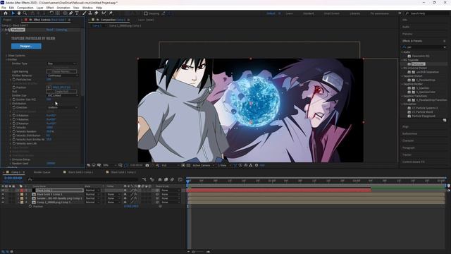This screenshot has width=451, height=254.
Task: Click the Frame Blending icon in timeline
Action: pyautogui.click(x=166, y=179)
